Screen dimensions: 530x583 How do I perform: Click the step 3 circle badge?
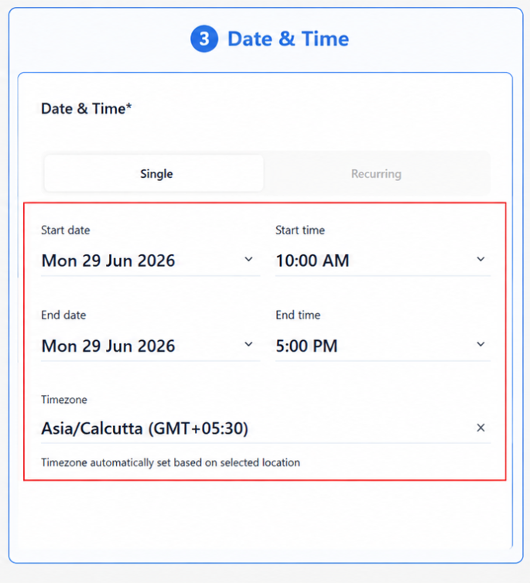(x=203, y=39)
